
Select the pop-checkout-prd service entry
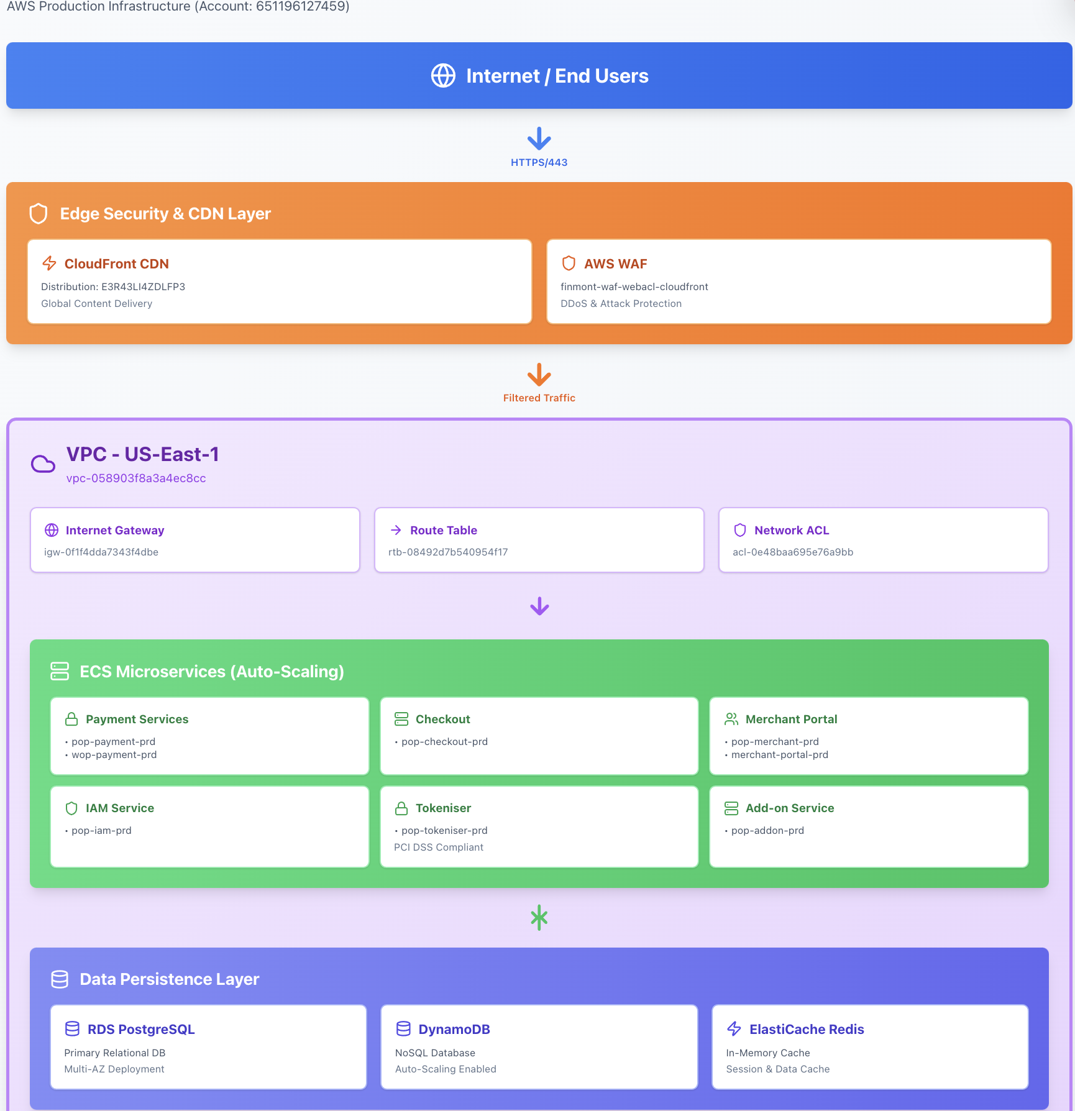point(444,741)
